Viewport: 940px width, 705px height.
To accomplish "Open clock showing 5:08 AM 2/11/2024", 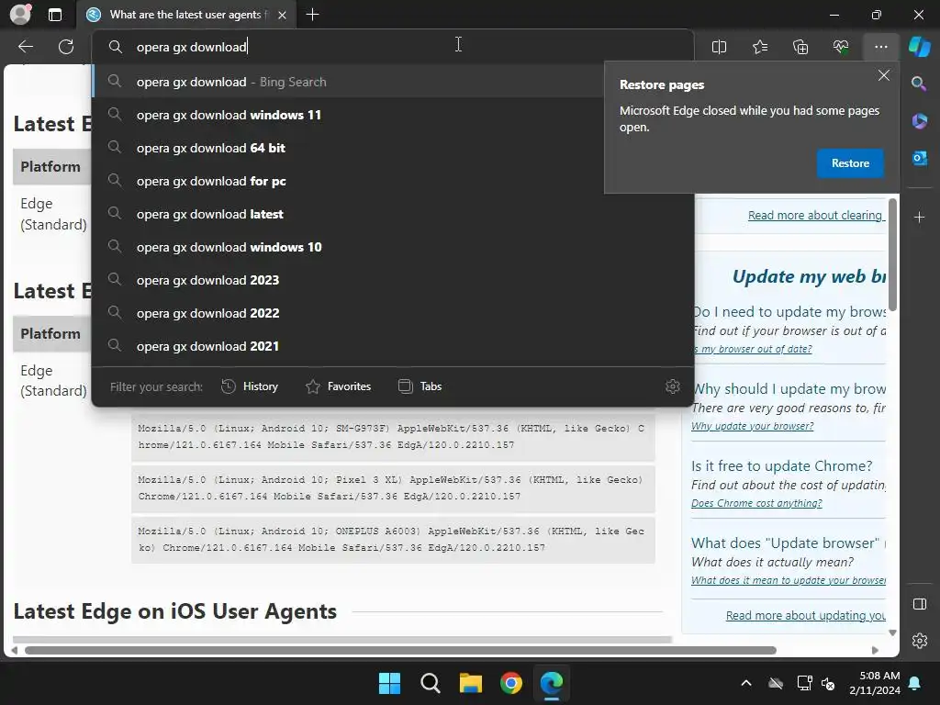I will point(875,683).
